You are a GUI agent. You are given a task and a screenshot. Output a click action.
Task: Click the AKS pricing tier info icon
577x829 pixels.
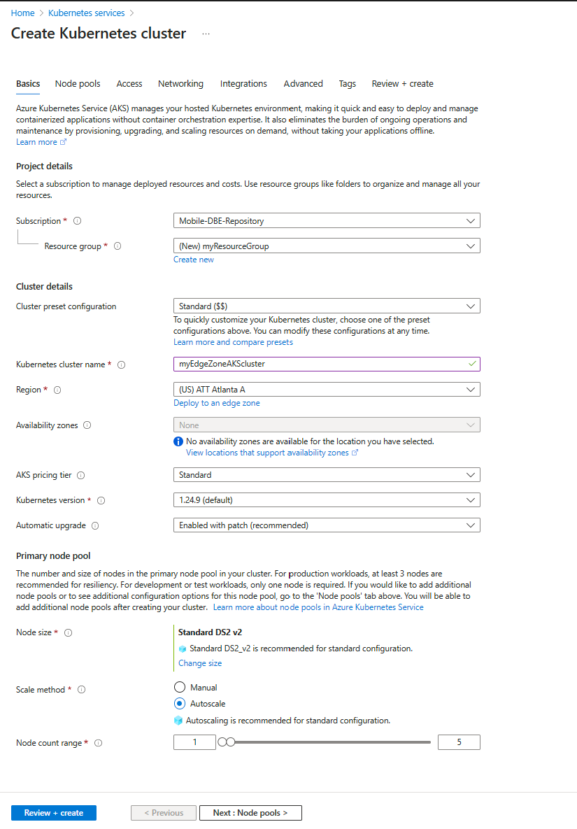pyautogui.click(x=81, y=476)
